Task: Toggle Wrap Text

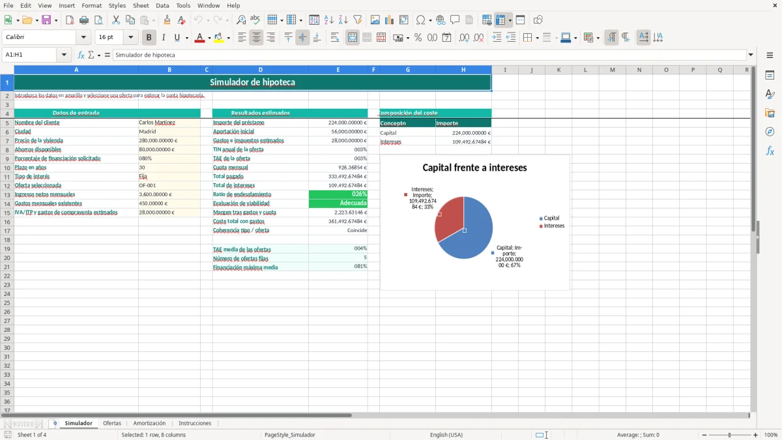Action: [335, 38]
